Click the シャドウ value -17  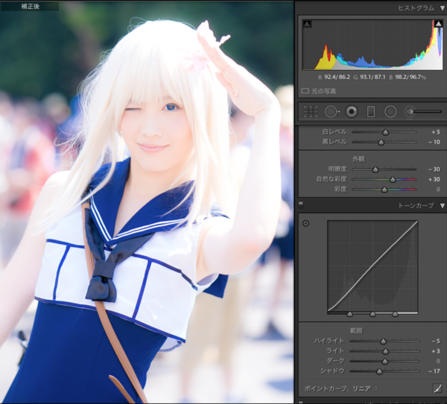point(434,371)
